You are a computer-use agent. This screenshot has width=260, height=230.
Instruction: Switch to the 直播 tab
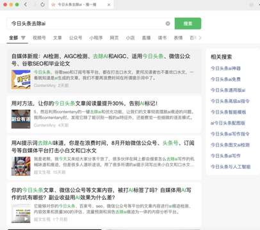point(146,38)
